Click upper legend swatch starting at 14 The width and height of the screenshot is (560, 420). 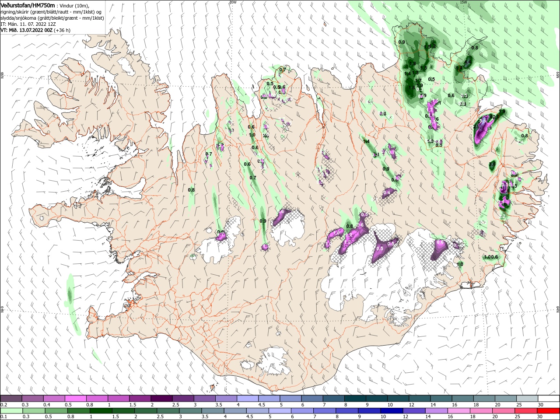pos(441,398)
